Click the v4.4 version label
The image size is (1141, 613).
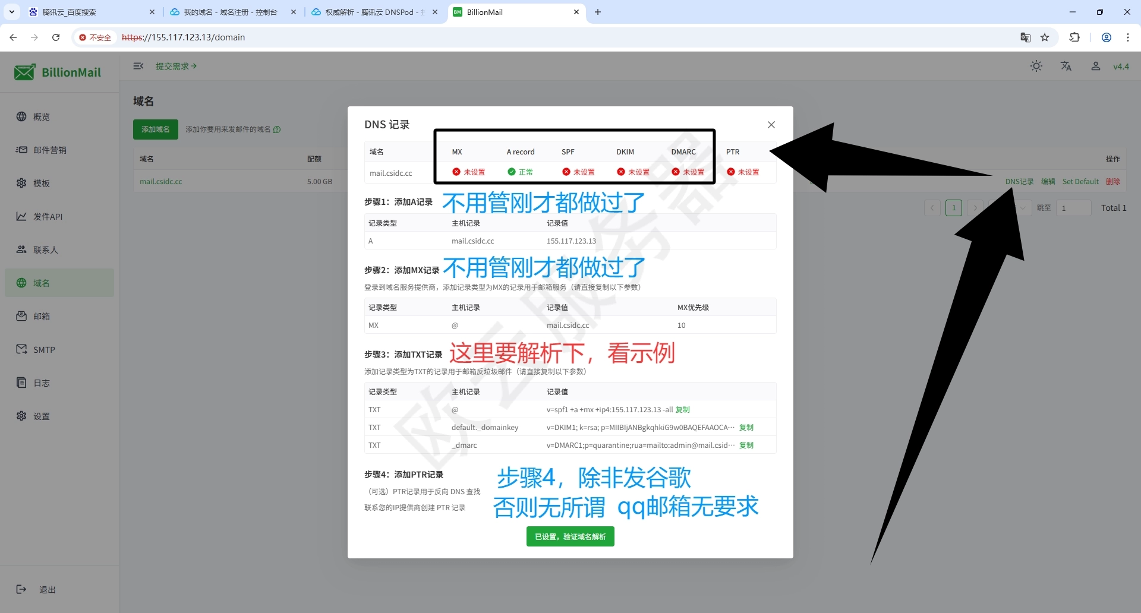(x=1121, y=67)
